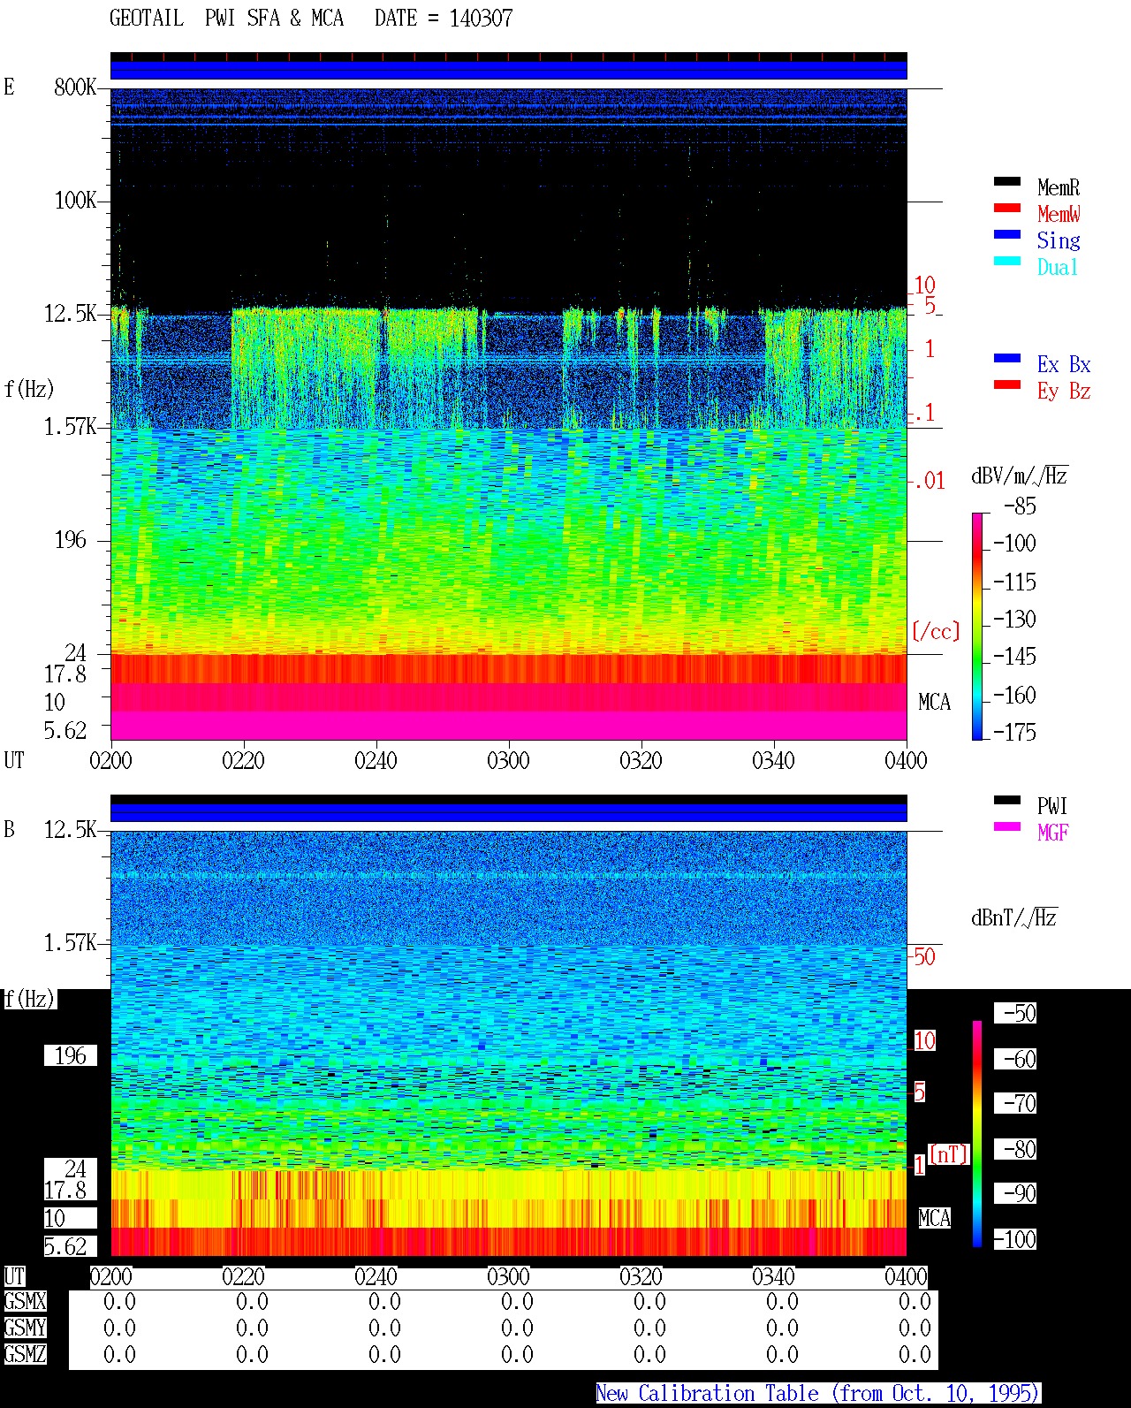This screenshot has width=1131, height=1408.
Task: Click 0300 tick on E panel time axis
Action: coord(509,760)
